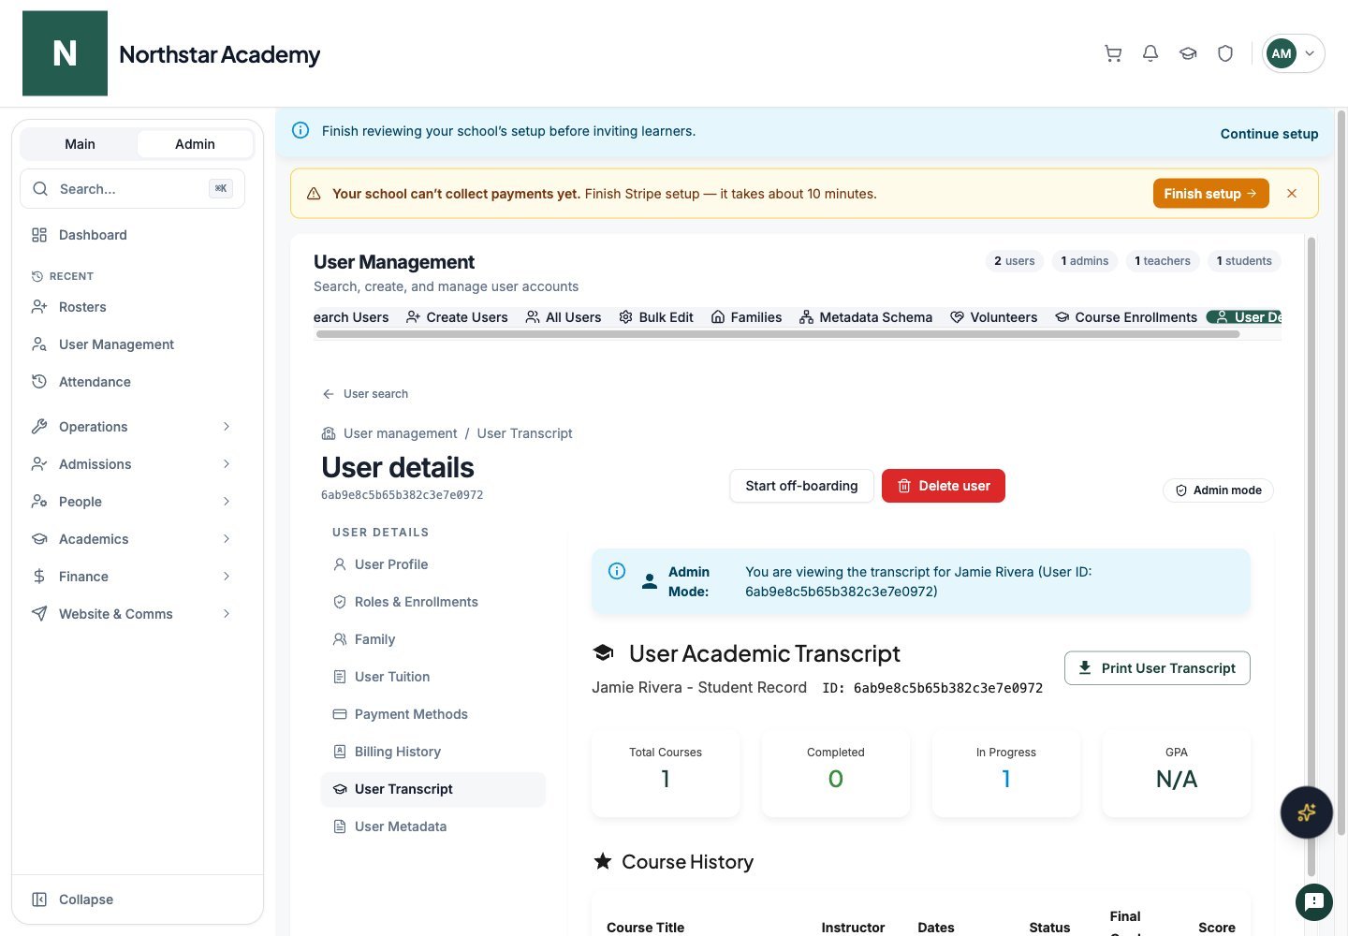Open the shopping cart icon

[1113, 53]
